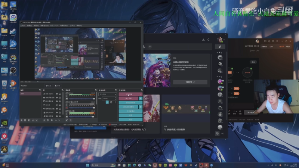Viewport: 299px width, 168px height.
Task: Add a configurable transition with plus button
Action: pyautogui.click(x=107, y=102)
